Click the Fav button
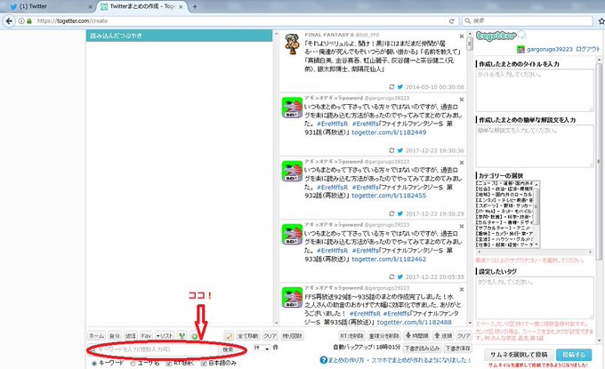 tap(146, 336)
